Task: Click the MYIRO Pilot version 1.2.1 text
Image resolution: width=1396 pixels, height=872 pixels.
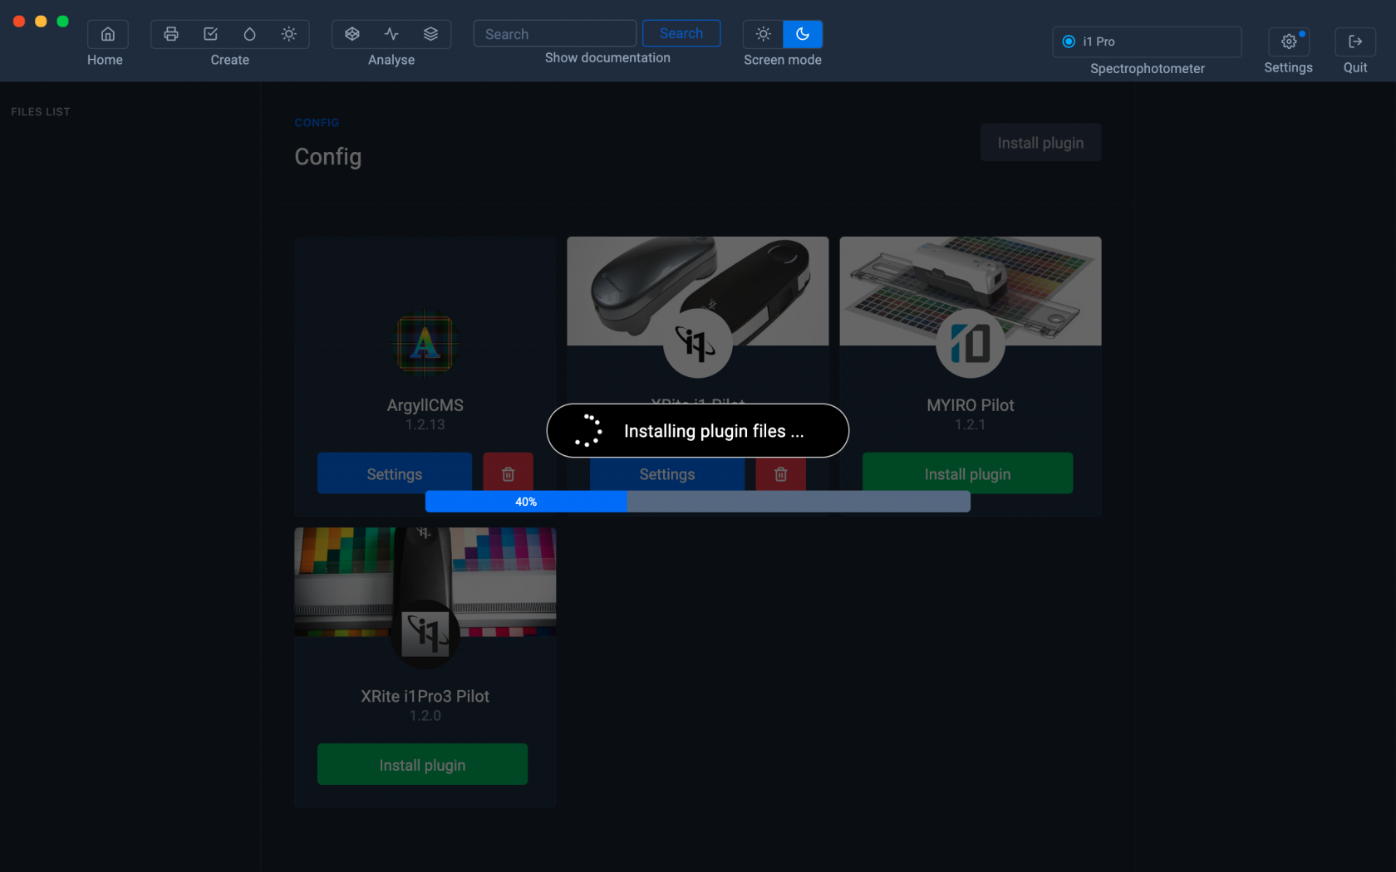Action: tap(971, 424)
